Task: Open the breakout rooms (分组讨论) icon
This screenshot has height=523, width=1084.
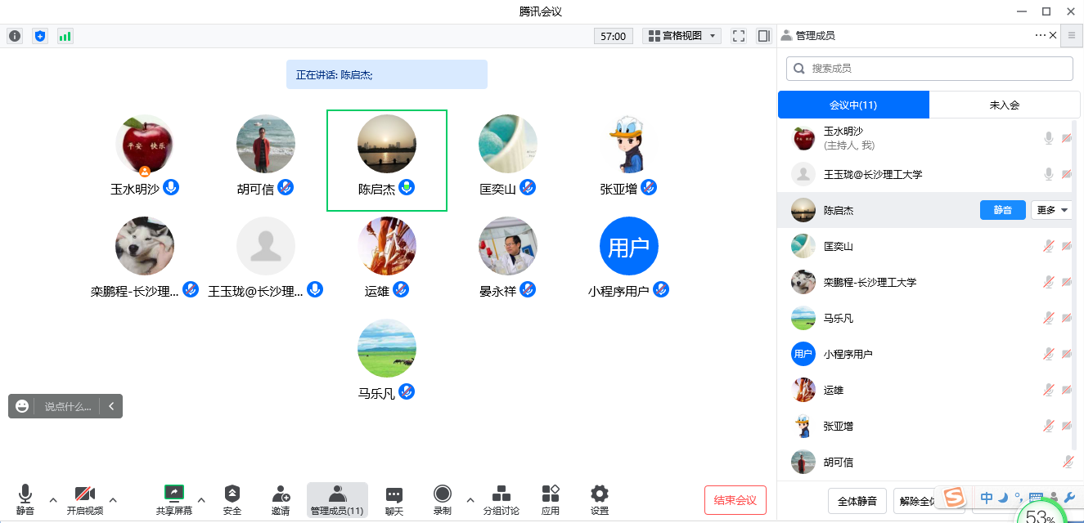Action: click(x=501, y=499)
